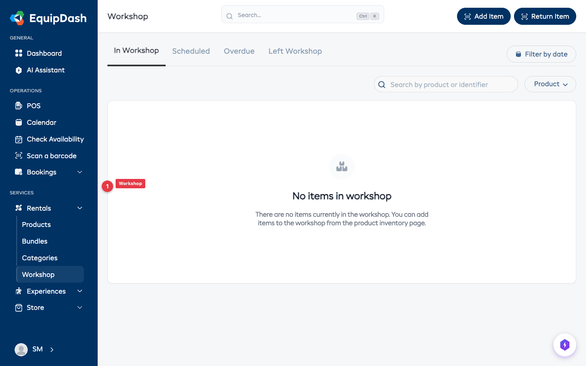Select the Scan a barcode tool
This screenshot has height=366, width=586.
coord(51,155)
